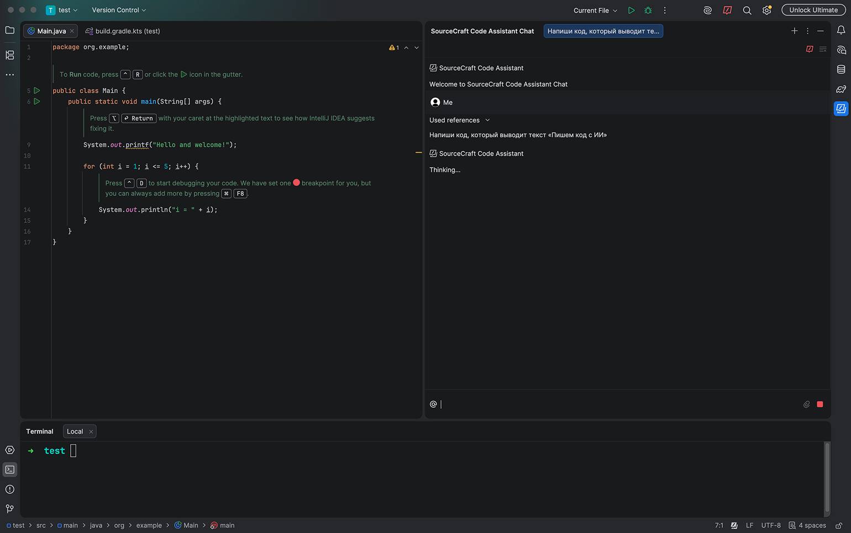Open the LF line separator selector
Screen dimensions: 851x533
(749, 526)
